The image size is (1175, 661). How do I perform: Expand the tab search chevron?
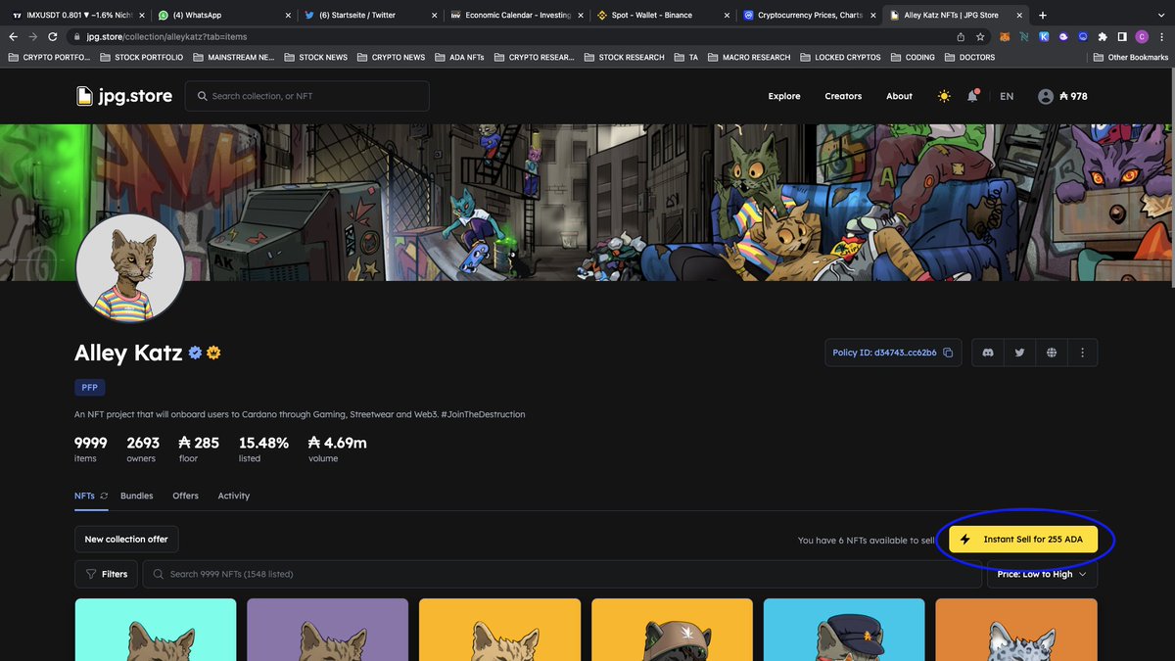pyautogui.click(x=1160, y=15)
